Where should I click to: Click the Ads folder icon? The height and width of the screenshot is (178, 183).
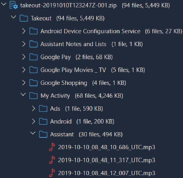click(43, 109)
